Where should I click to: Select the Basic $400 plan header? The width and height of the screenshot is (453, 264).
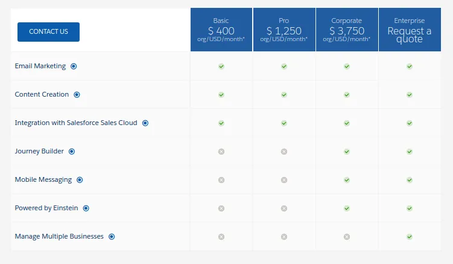pos(221,30)
